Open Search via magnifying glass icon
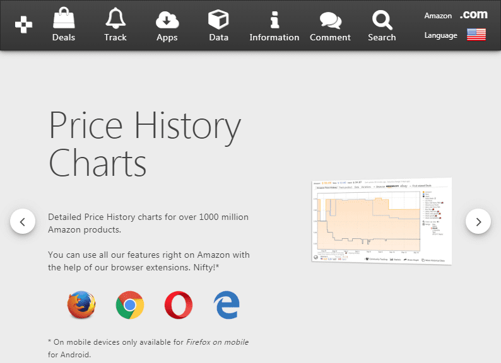The height and width of the screenshot is (363, 501). point(382,20)
